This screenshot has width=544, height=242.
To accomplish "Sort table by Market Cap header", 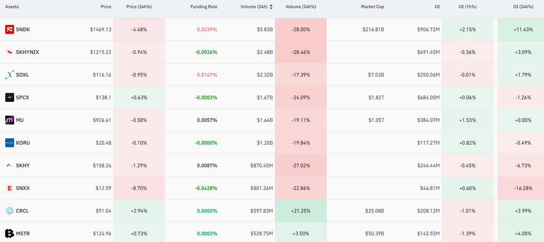I will pos(372,7).
